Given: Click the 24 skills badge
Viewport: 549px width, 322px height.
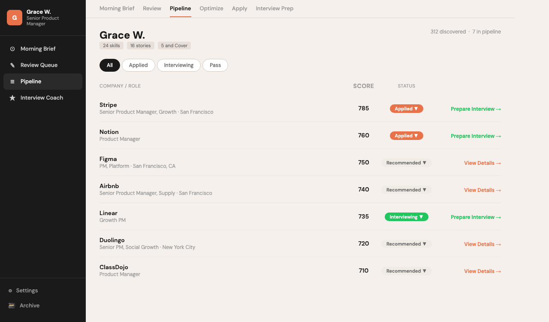Looking at the screenshot, I should tap(111, 46).
